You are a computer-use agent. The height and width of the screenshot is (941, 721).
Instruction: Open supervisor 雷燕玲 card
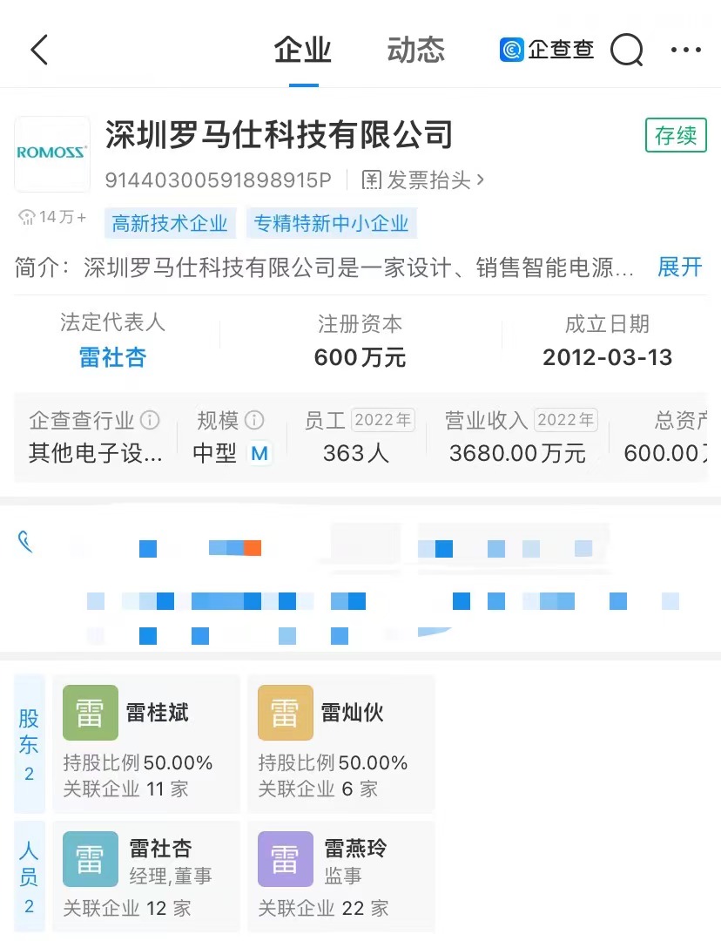(340, 877)
